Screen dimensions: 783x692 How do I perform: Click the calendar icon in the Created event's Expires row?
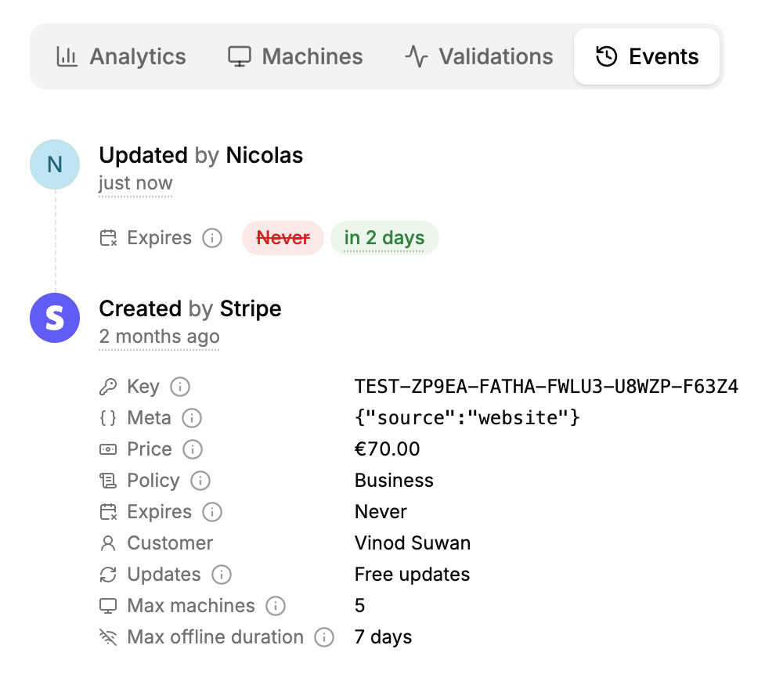pos(108,512)
